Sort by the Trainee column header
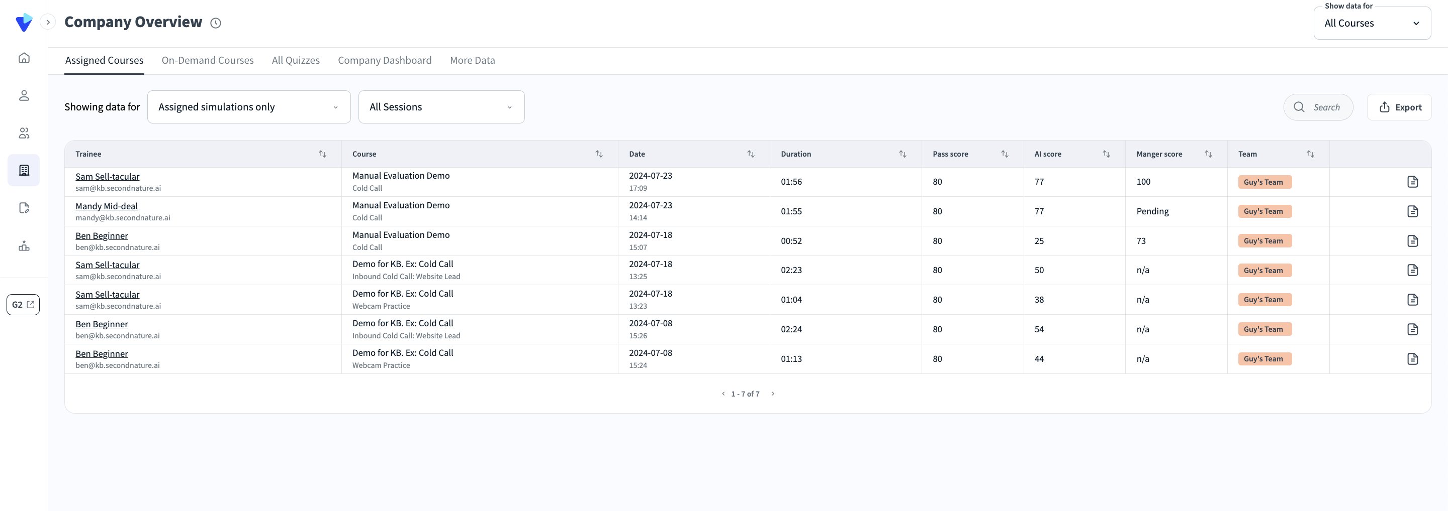Screen dimensions: 1448x511 322,154
